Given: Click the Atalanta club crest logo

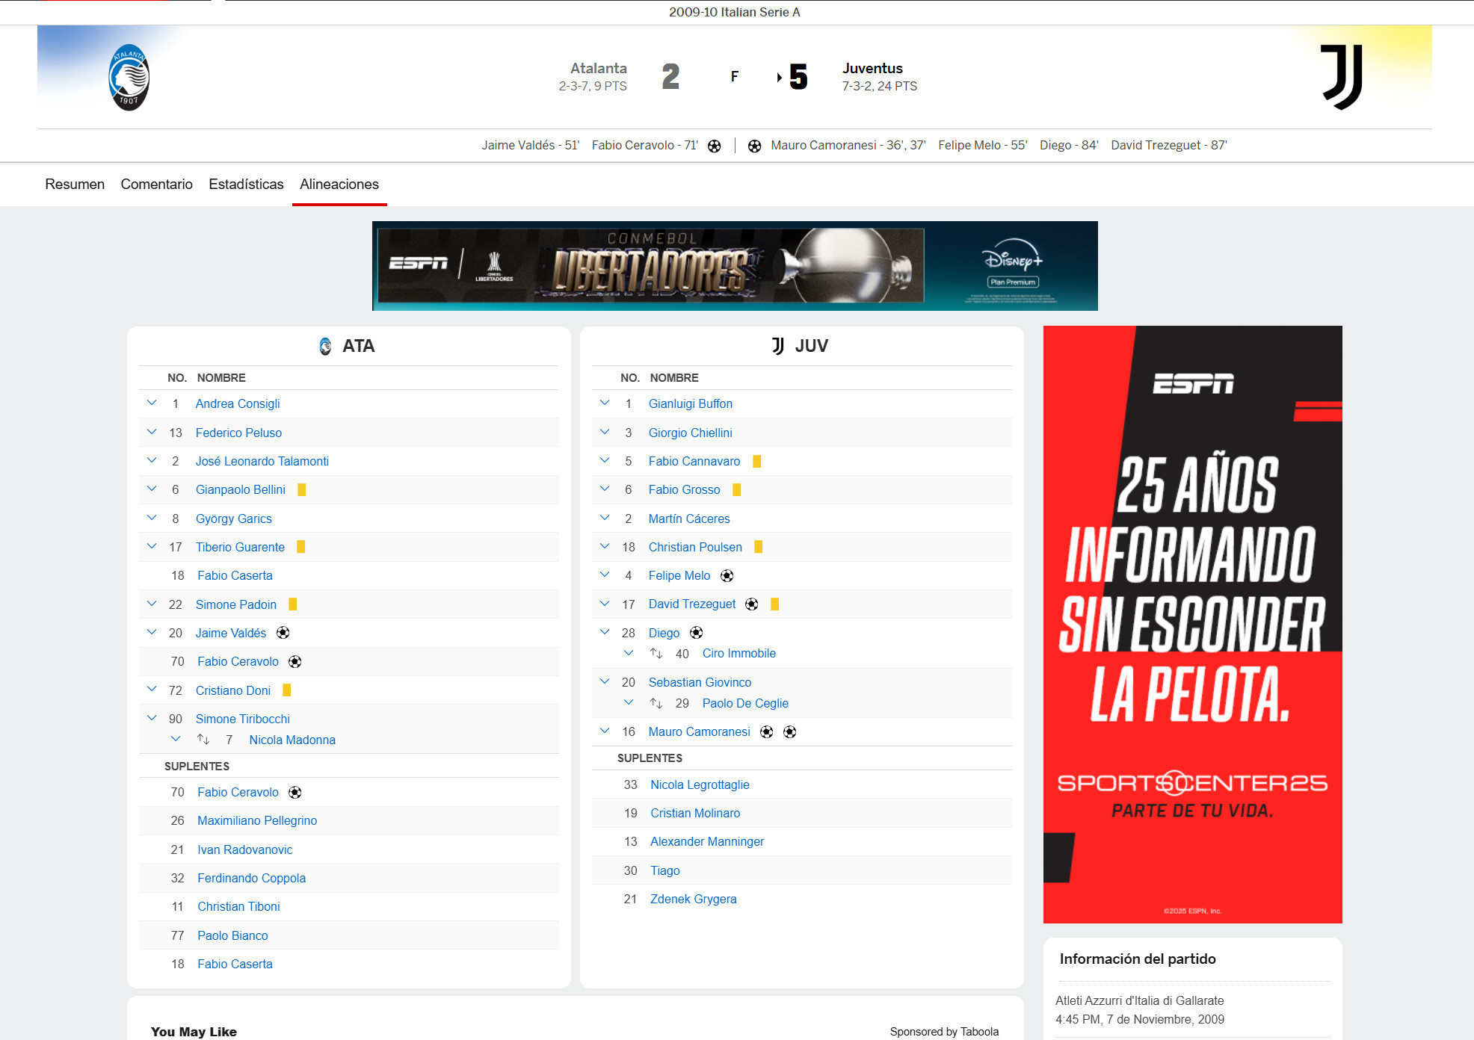Looking at the screenshot, I should [129, 78].
